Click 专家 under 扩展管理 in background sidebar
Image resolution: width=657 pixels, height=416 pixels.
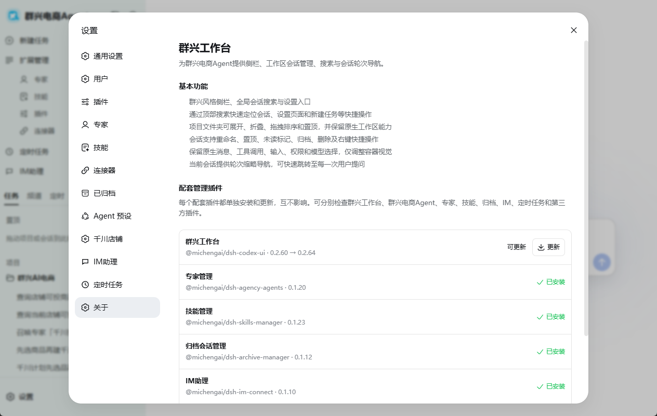pyautogui.click(x=41, y=79)
